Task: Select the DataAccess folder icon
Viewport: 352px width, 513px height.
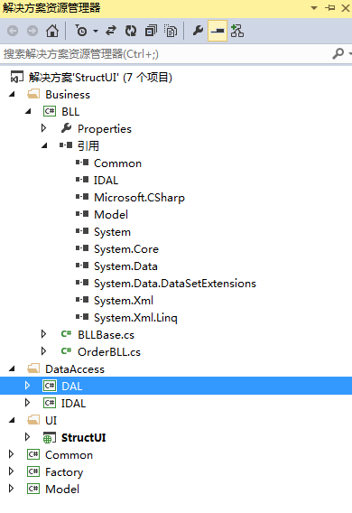Action: 33,368
